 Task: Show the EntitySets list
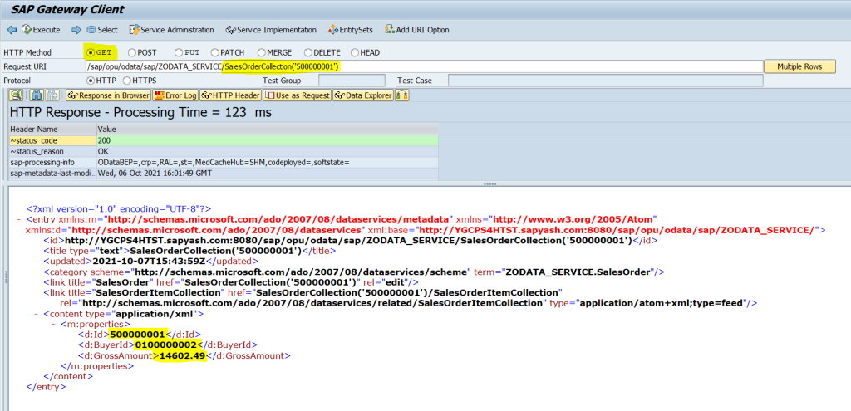pyautogui.click(x=351, y=30)
